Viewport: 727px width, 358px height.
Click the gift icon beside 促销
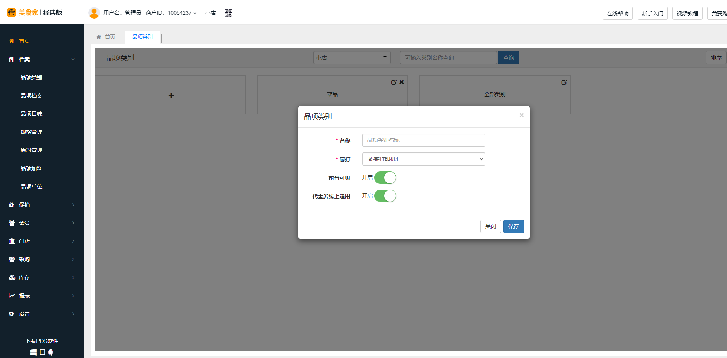[11, 205]
